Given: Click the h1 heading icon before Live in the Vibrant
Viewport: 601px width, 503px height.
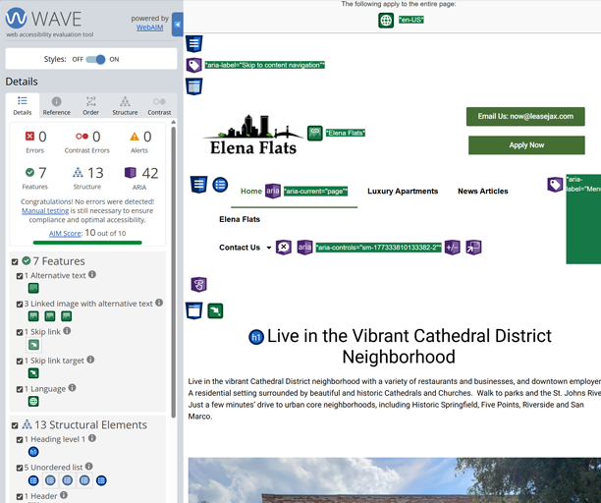Looking at the screenshot, I should click(x=256, y=337).
